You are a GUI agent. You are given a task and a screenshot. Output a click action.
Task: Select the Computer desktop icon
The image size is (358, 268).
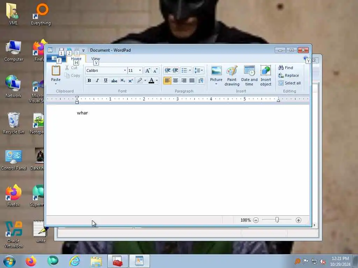14,51
